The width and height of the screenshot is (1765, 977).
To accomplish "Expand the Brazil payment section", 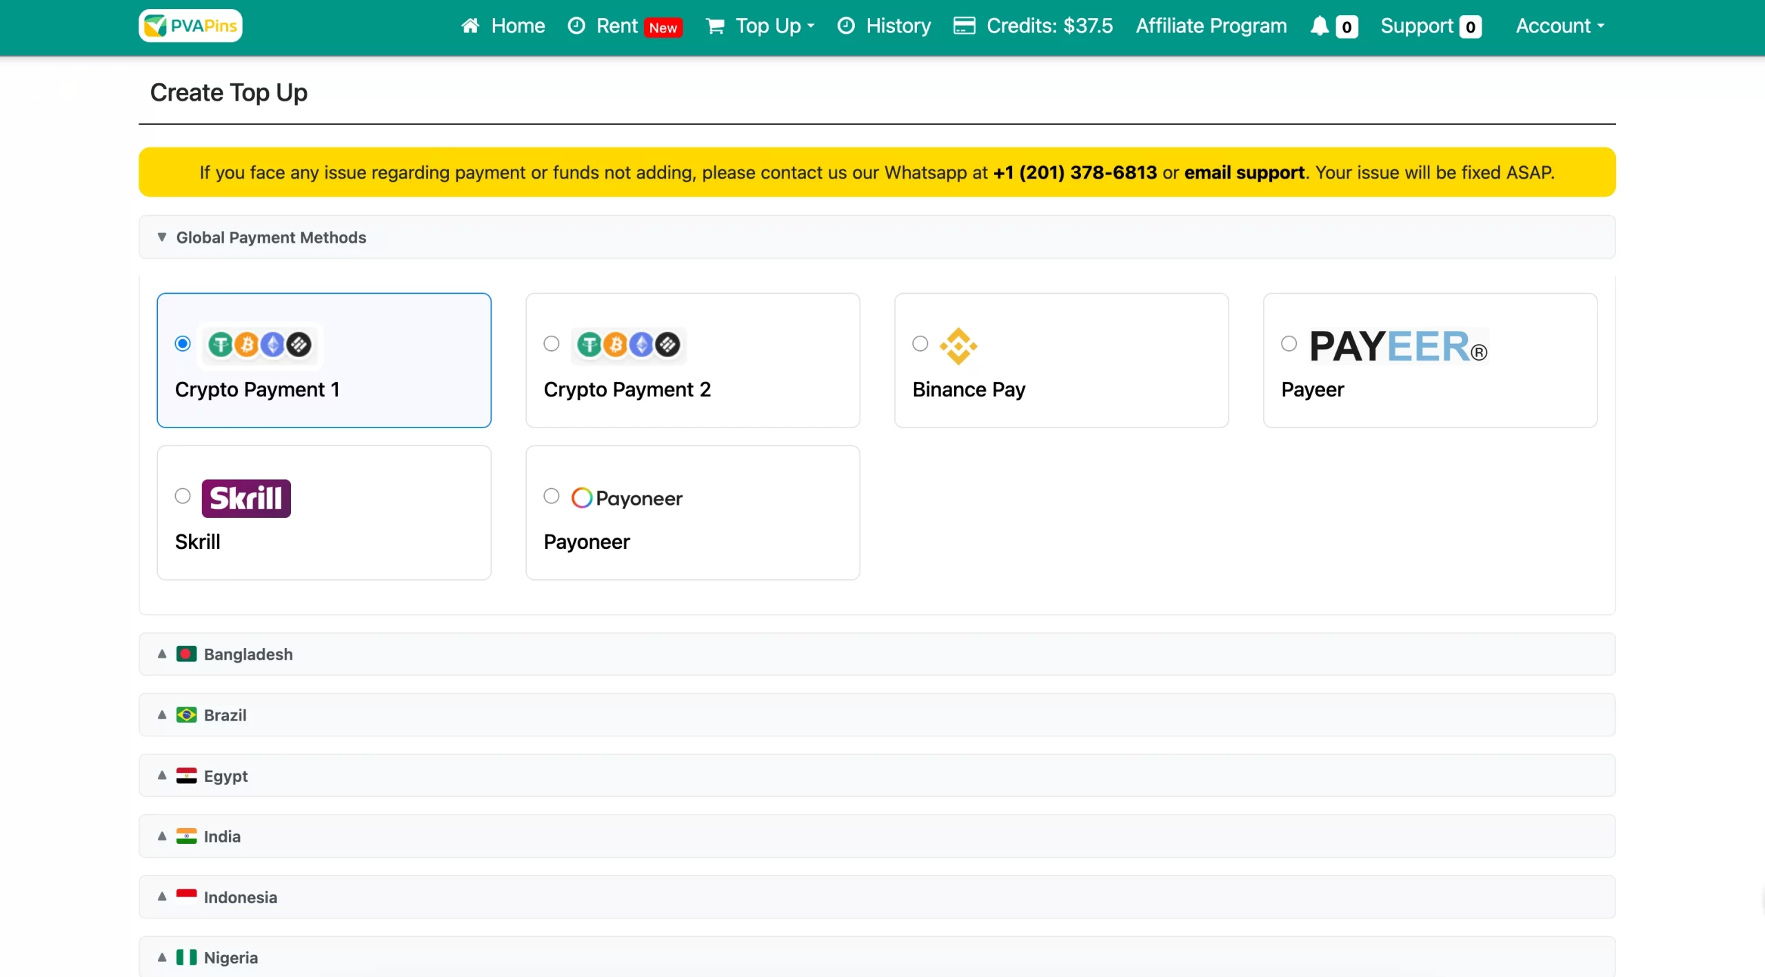I will (x=877, y=714).
